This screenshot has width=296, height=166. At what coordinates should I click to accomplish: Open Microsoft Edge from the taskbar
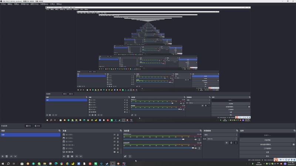pos(56,163)
